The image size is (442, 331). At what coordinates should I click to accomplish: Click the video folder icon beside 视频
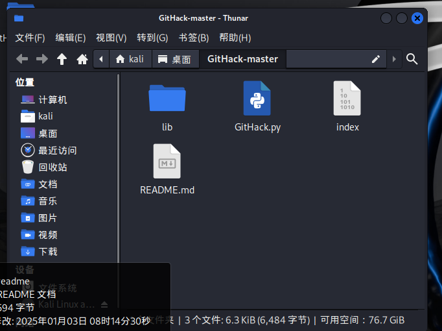click(x=28, y=234)
